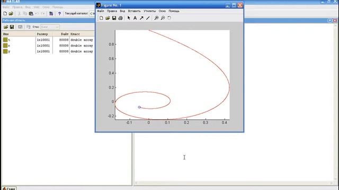
Task: Click Copy icon in MATLAB toolbar
Action: click(x=25, y=14)
